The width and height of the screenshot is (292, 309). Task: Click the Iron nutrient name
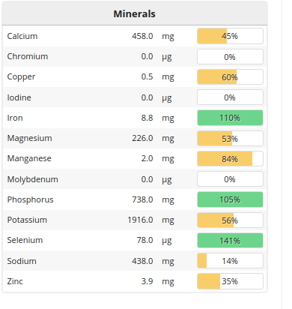click(x=15, y=118)
